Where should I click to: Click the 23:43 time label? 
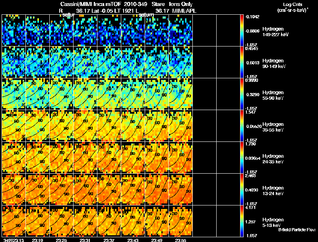coord(133,240)
